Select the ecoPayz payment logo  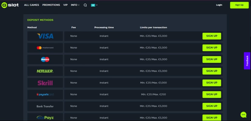point(45,118)
